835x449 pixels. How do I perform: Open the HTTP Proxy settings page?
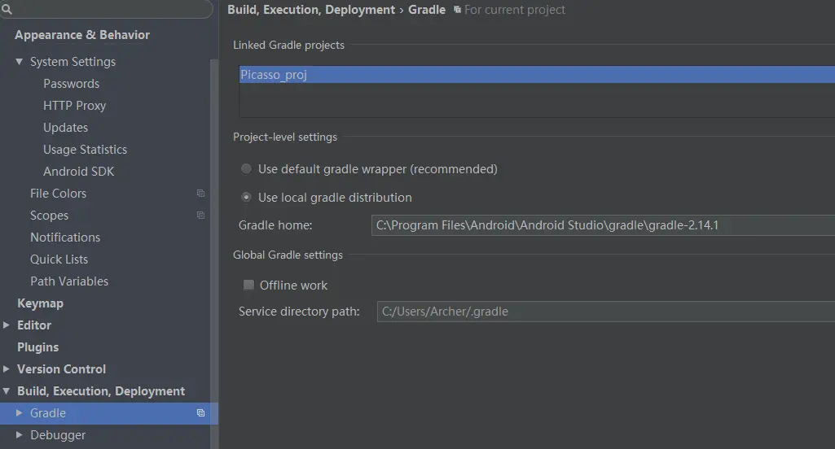75,106
